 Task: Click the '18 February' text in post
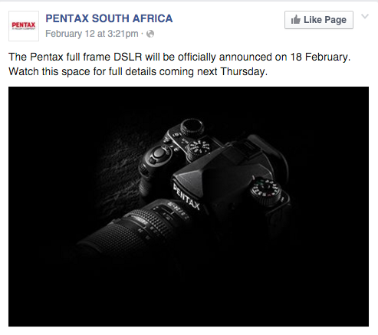[x=319, y=57]
